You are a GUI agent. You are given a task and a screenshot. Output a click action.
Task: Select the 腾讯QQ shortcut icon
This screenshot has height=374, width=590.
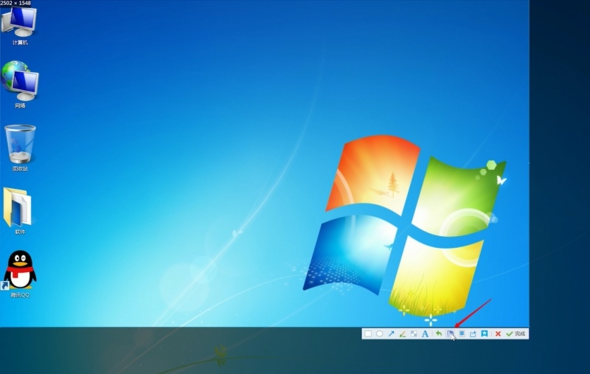[x=20, y=274]
